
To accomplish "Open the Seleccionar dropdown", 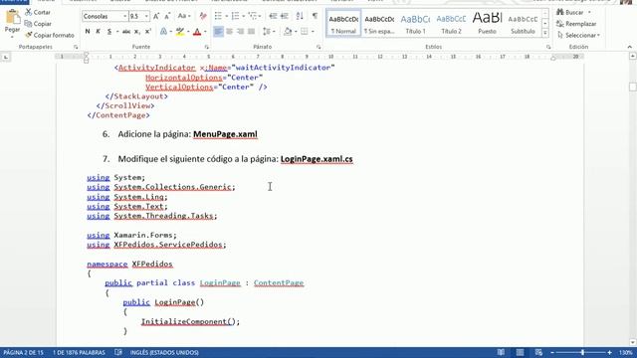I will 578,36.
